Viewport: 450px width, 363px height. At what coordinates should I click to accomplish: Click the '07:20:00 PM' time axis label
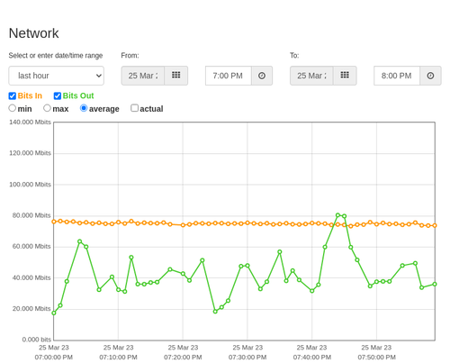point(183,358)
